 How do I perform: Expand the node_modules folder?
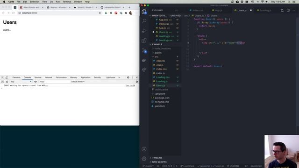point(162,49)
